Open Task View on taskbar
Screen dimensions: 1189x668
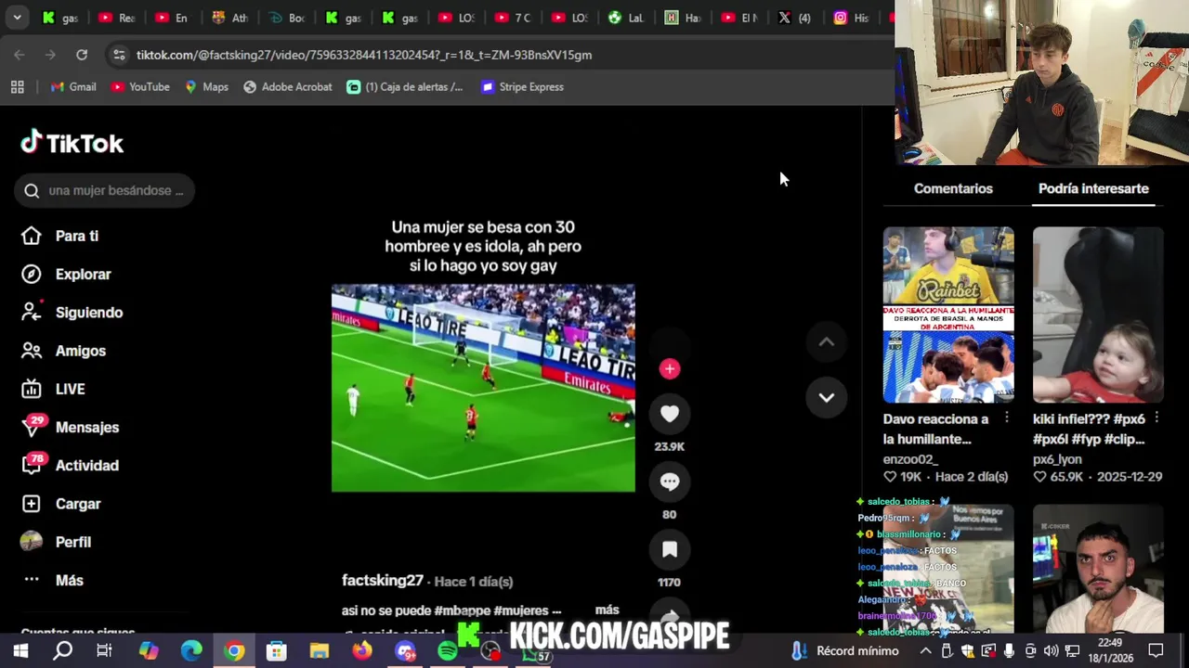click(104, 650)
